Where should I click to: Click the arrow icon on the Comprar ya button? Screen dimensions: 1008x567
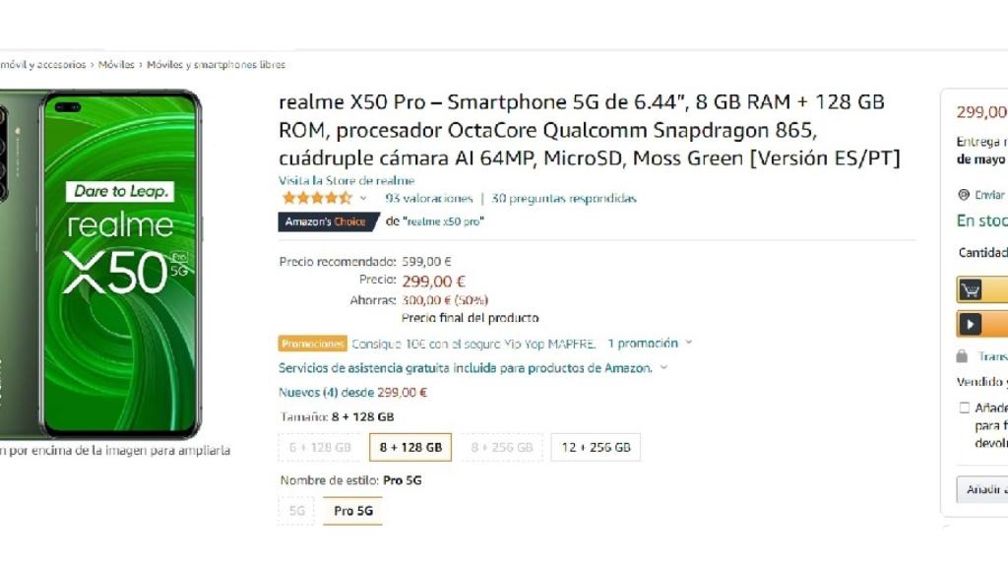tap(973, 322)
